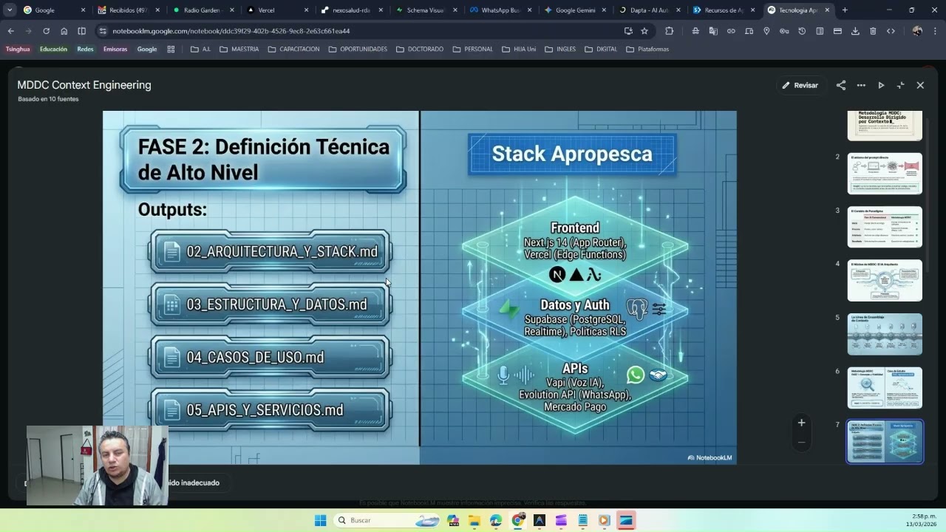The image size is (946, 532).
Task: Open the DIGITAL bookmarks folder
Action: (600, 50)
